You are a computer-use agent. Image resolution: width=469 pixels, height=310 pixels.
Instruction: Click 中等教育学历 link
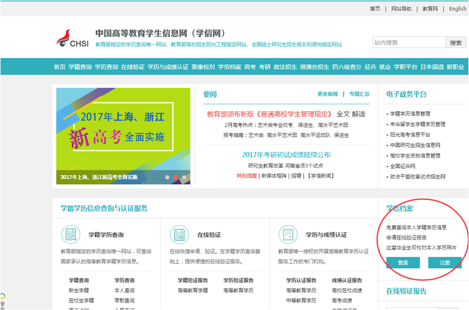(x=301, y=300)
